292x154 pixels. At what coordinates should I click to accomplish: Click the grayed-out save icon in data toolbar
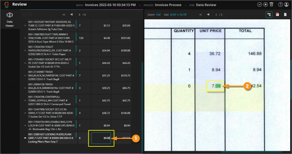click(x=24, y=14)
